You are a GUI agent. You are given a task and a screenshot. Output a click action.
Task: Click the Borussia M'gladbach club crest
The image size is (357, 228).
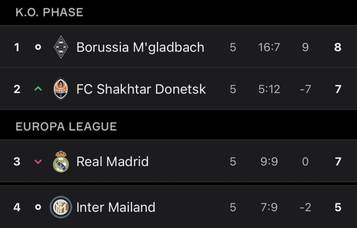(61, 47)
